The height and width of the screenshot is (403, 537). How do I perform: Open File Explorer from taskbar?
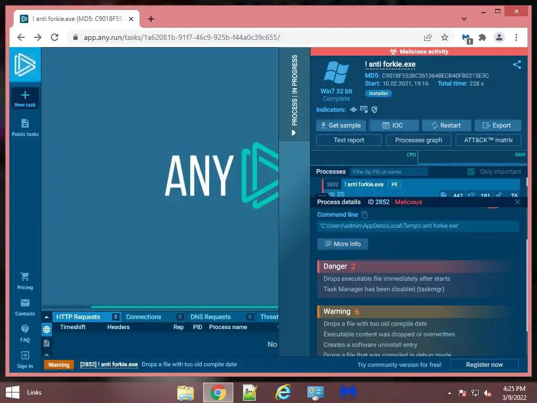pyautogui.click(x=185, y=393)
